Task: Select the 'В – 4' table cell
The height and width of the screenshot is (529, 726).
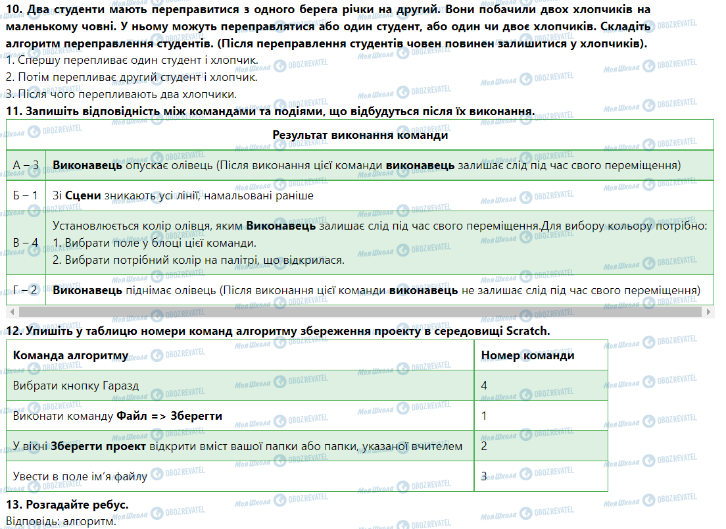Action: [26, 243]
